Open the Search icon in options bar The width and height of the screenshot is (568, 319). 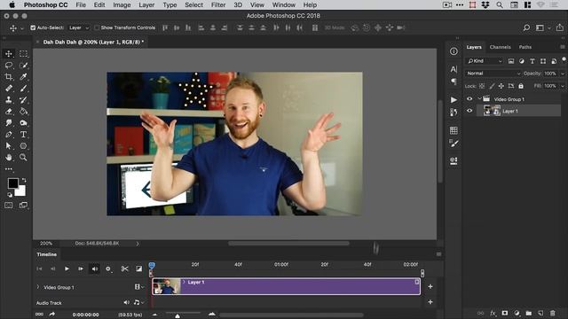(526, 27)
